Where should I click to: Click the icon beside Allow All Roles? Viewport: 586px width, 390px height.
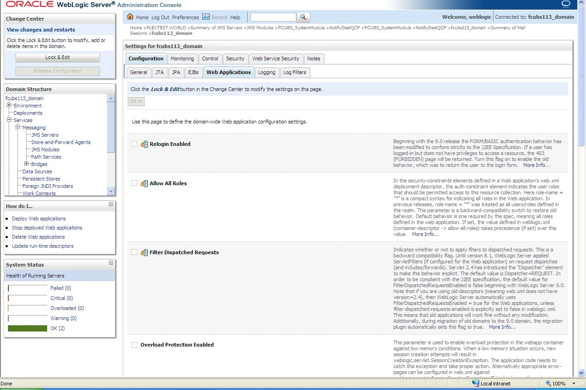tap(144, 183)
